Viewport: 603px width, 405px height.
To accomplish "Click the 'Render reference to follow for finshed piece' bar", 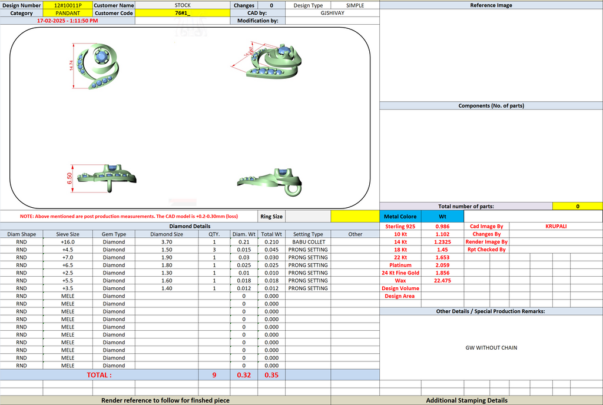I will (x=165, y=400).
